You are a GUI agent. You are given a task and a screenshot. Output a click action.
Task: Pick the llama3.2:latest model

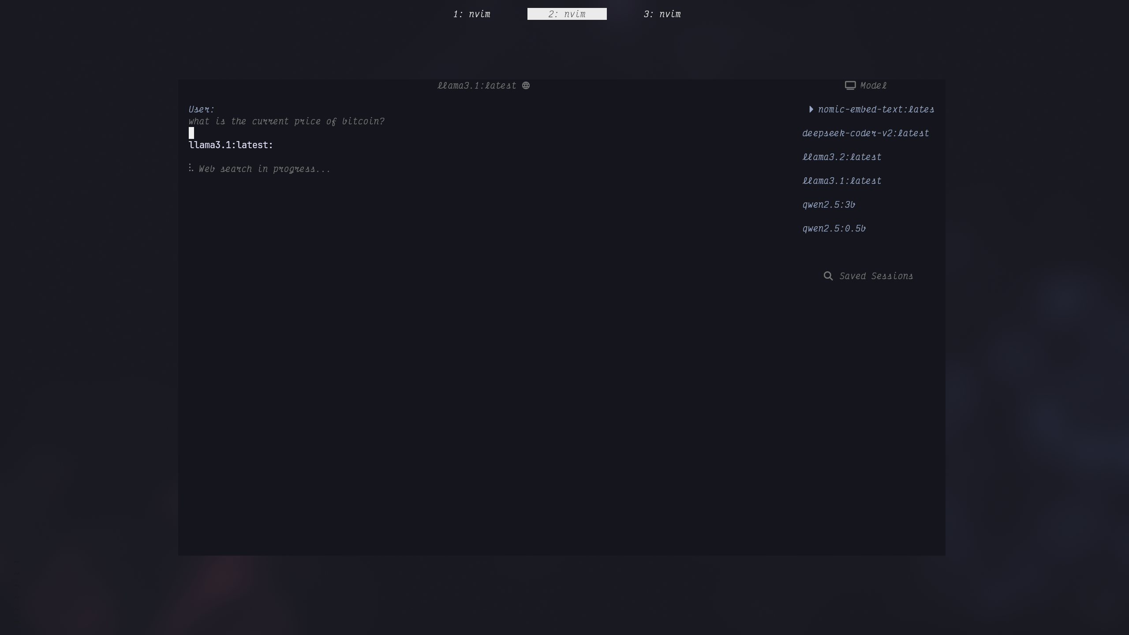click(841, 157)
